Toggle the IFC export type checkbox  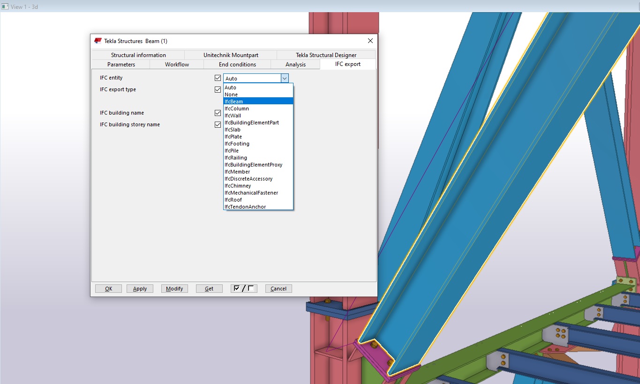pyautogui.click(x=218, y=89)
